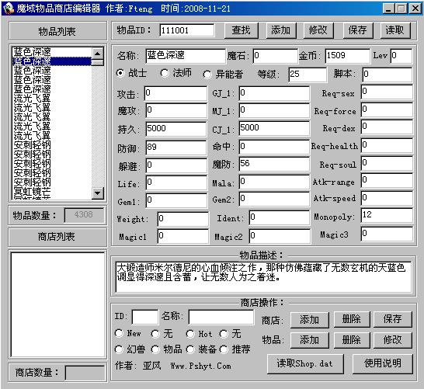Click the item list scroll-down arrow

point(98,193)
